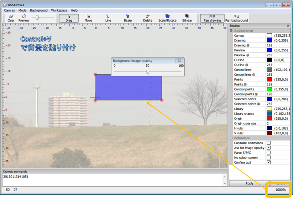Pick the Bezier (B) curve tool
293x198 pixels.
(x=128, y=18)
